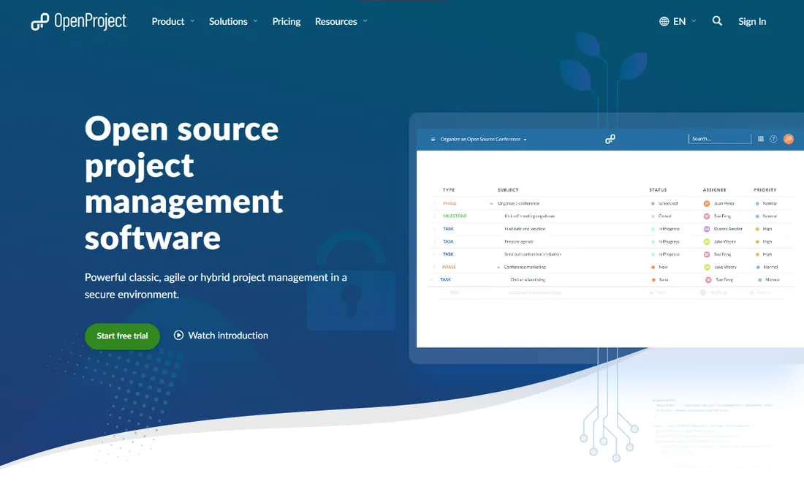Click InProgress status of Find date and location
The width and height of the screenshot is (804, 503).
pos(669,229)
